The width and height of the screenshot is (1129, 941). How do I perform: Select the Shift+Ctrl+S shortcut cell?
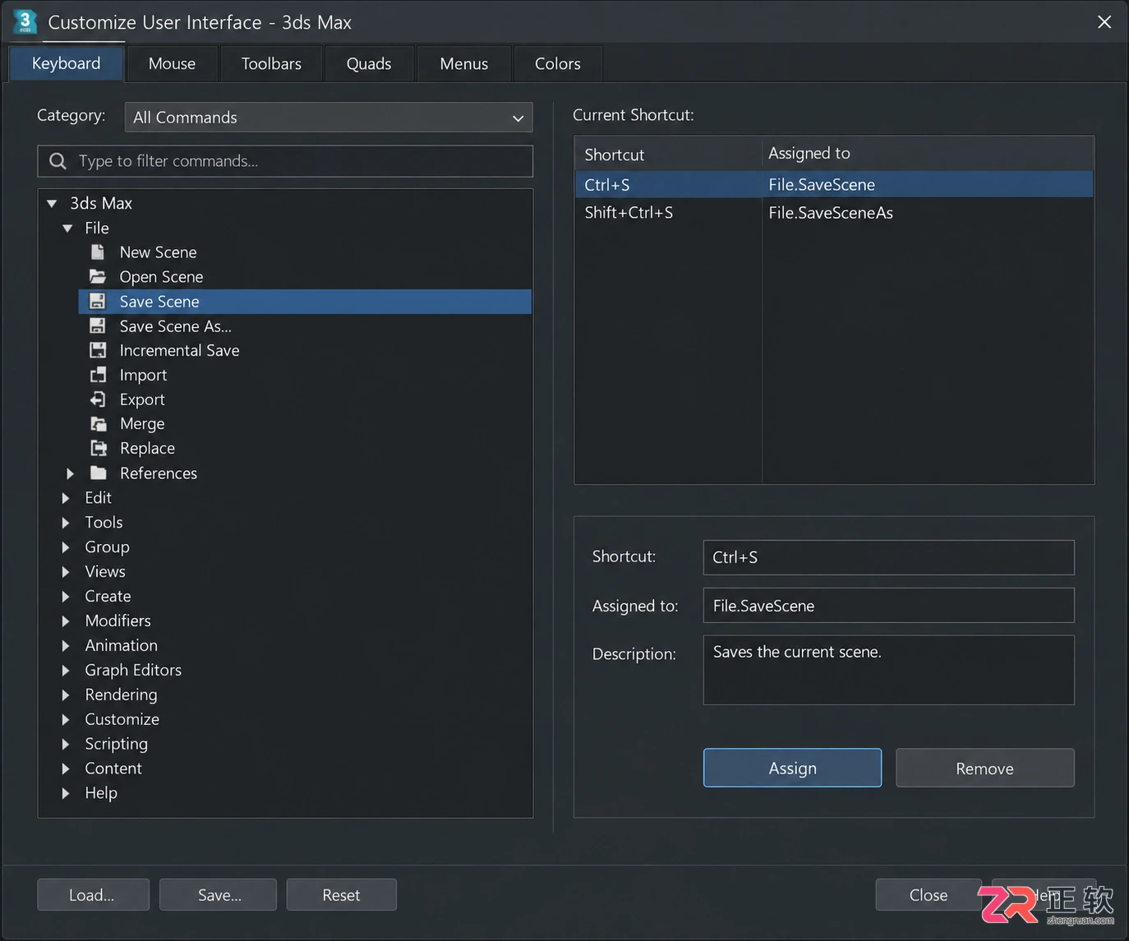click(x=668, y=213)
